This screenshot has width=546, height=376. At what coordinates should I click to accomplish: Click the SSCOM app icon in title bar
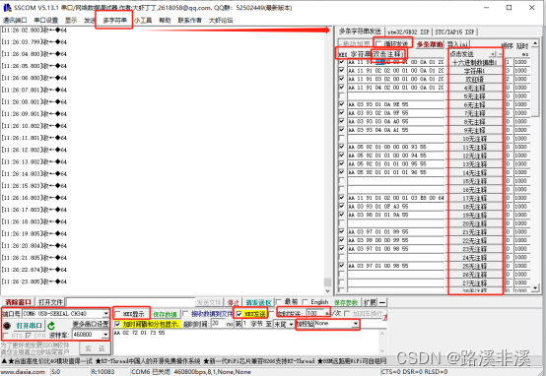click(7, 8)
